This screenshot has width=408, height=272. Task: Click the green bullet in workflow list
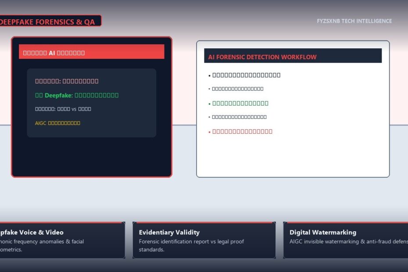pos(238,104)
